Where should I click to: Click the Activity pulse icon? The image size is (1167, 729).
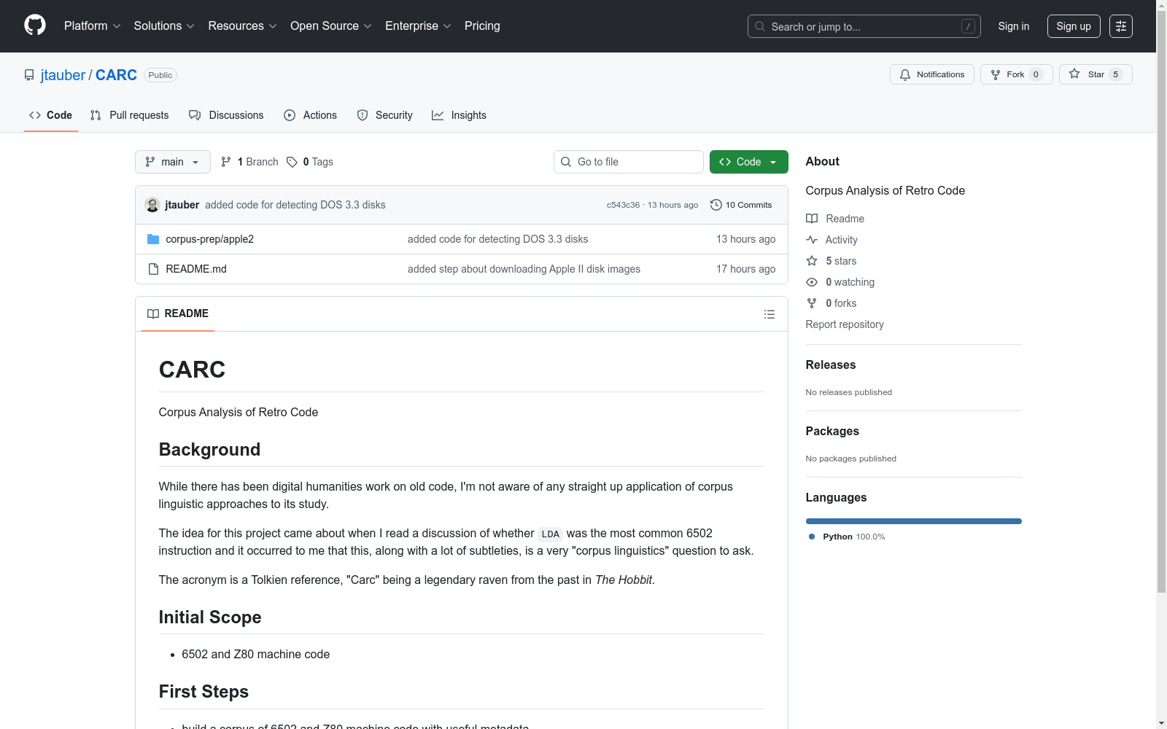[812, 240]
